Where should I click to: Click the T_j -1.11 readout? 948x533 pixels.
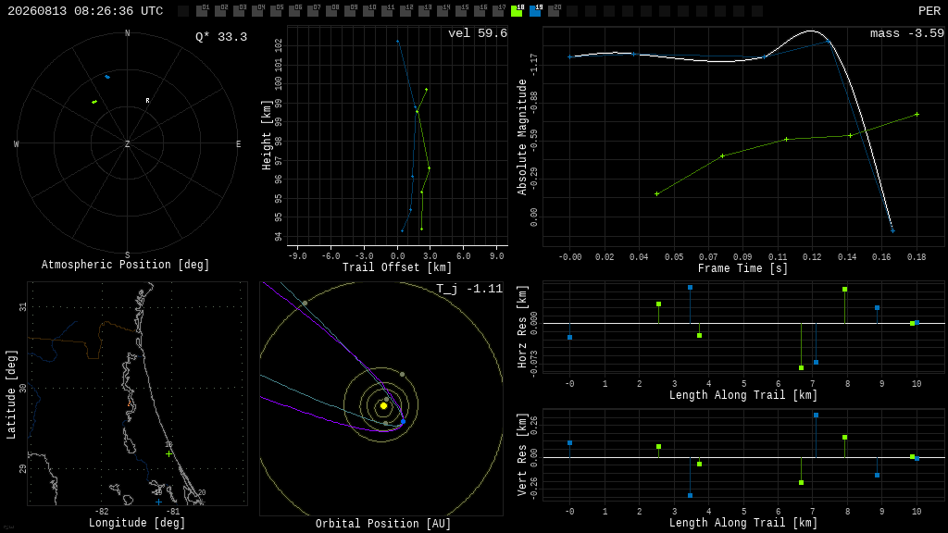(469, 289)
